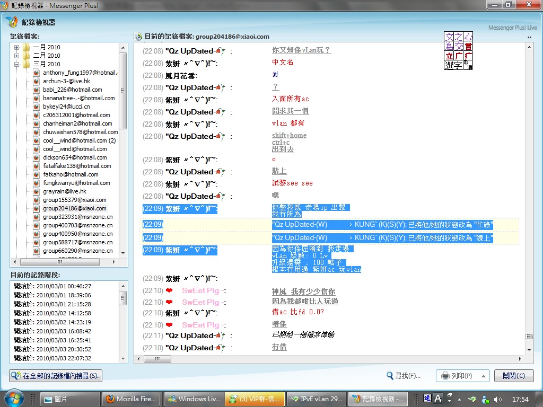Switch to Mozilla Firefox in the taskbar
The height and width of the screenshot is (407, 543).
(131, 399)
